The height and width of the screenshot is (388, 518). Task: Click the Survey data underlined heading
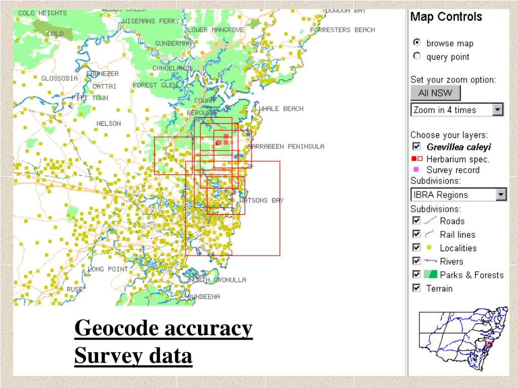pyautogui.click(x=134, y=356)
